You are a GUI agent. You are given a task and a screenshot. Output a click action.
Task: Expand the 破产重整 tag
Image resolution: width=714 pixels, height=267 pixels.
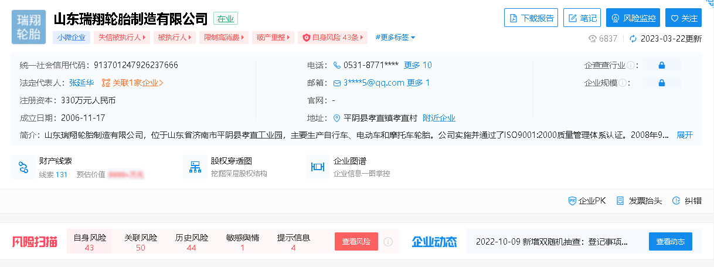coord(273,38)
